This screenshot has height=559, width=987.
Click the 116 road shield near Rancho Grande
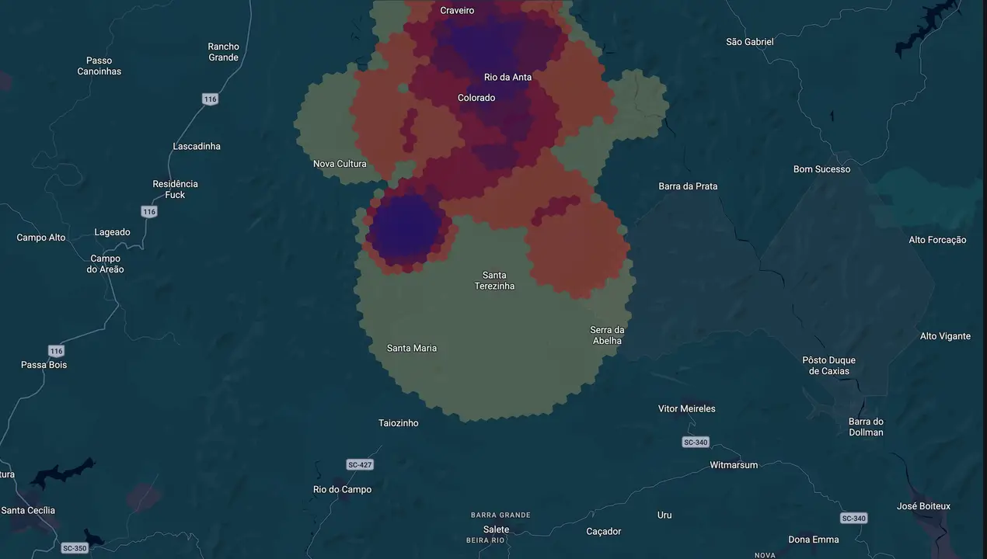click(210, 99)
